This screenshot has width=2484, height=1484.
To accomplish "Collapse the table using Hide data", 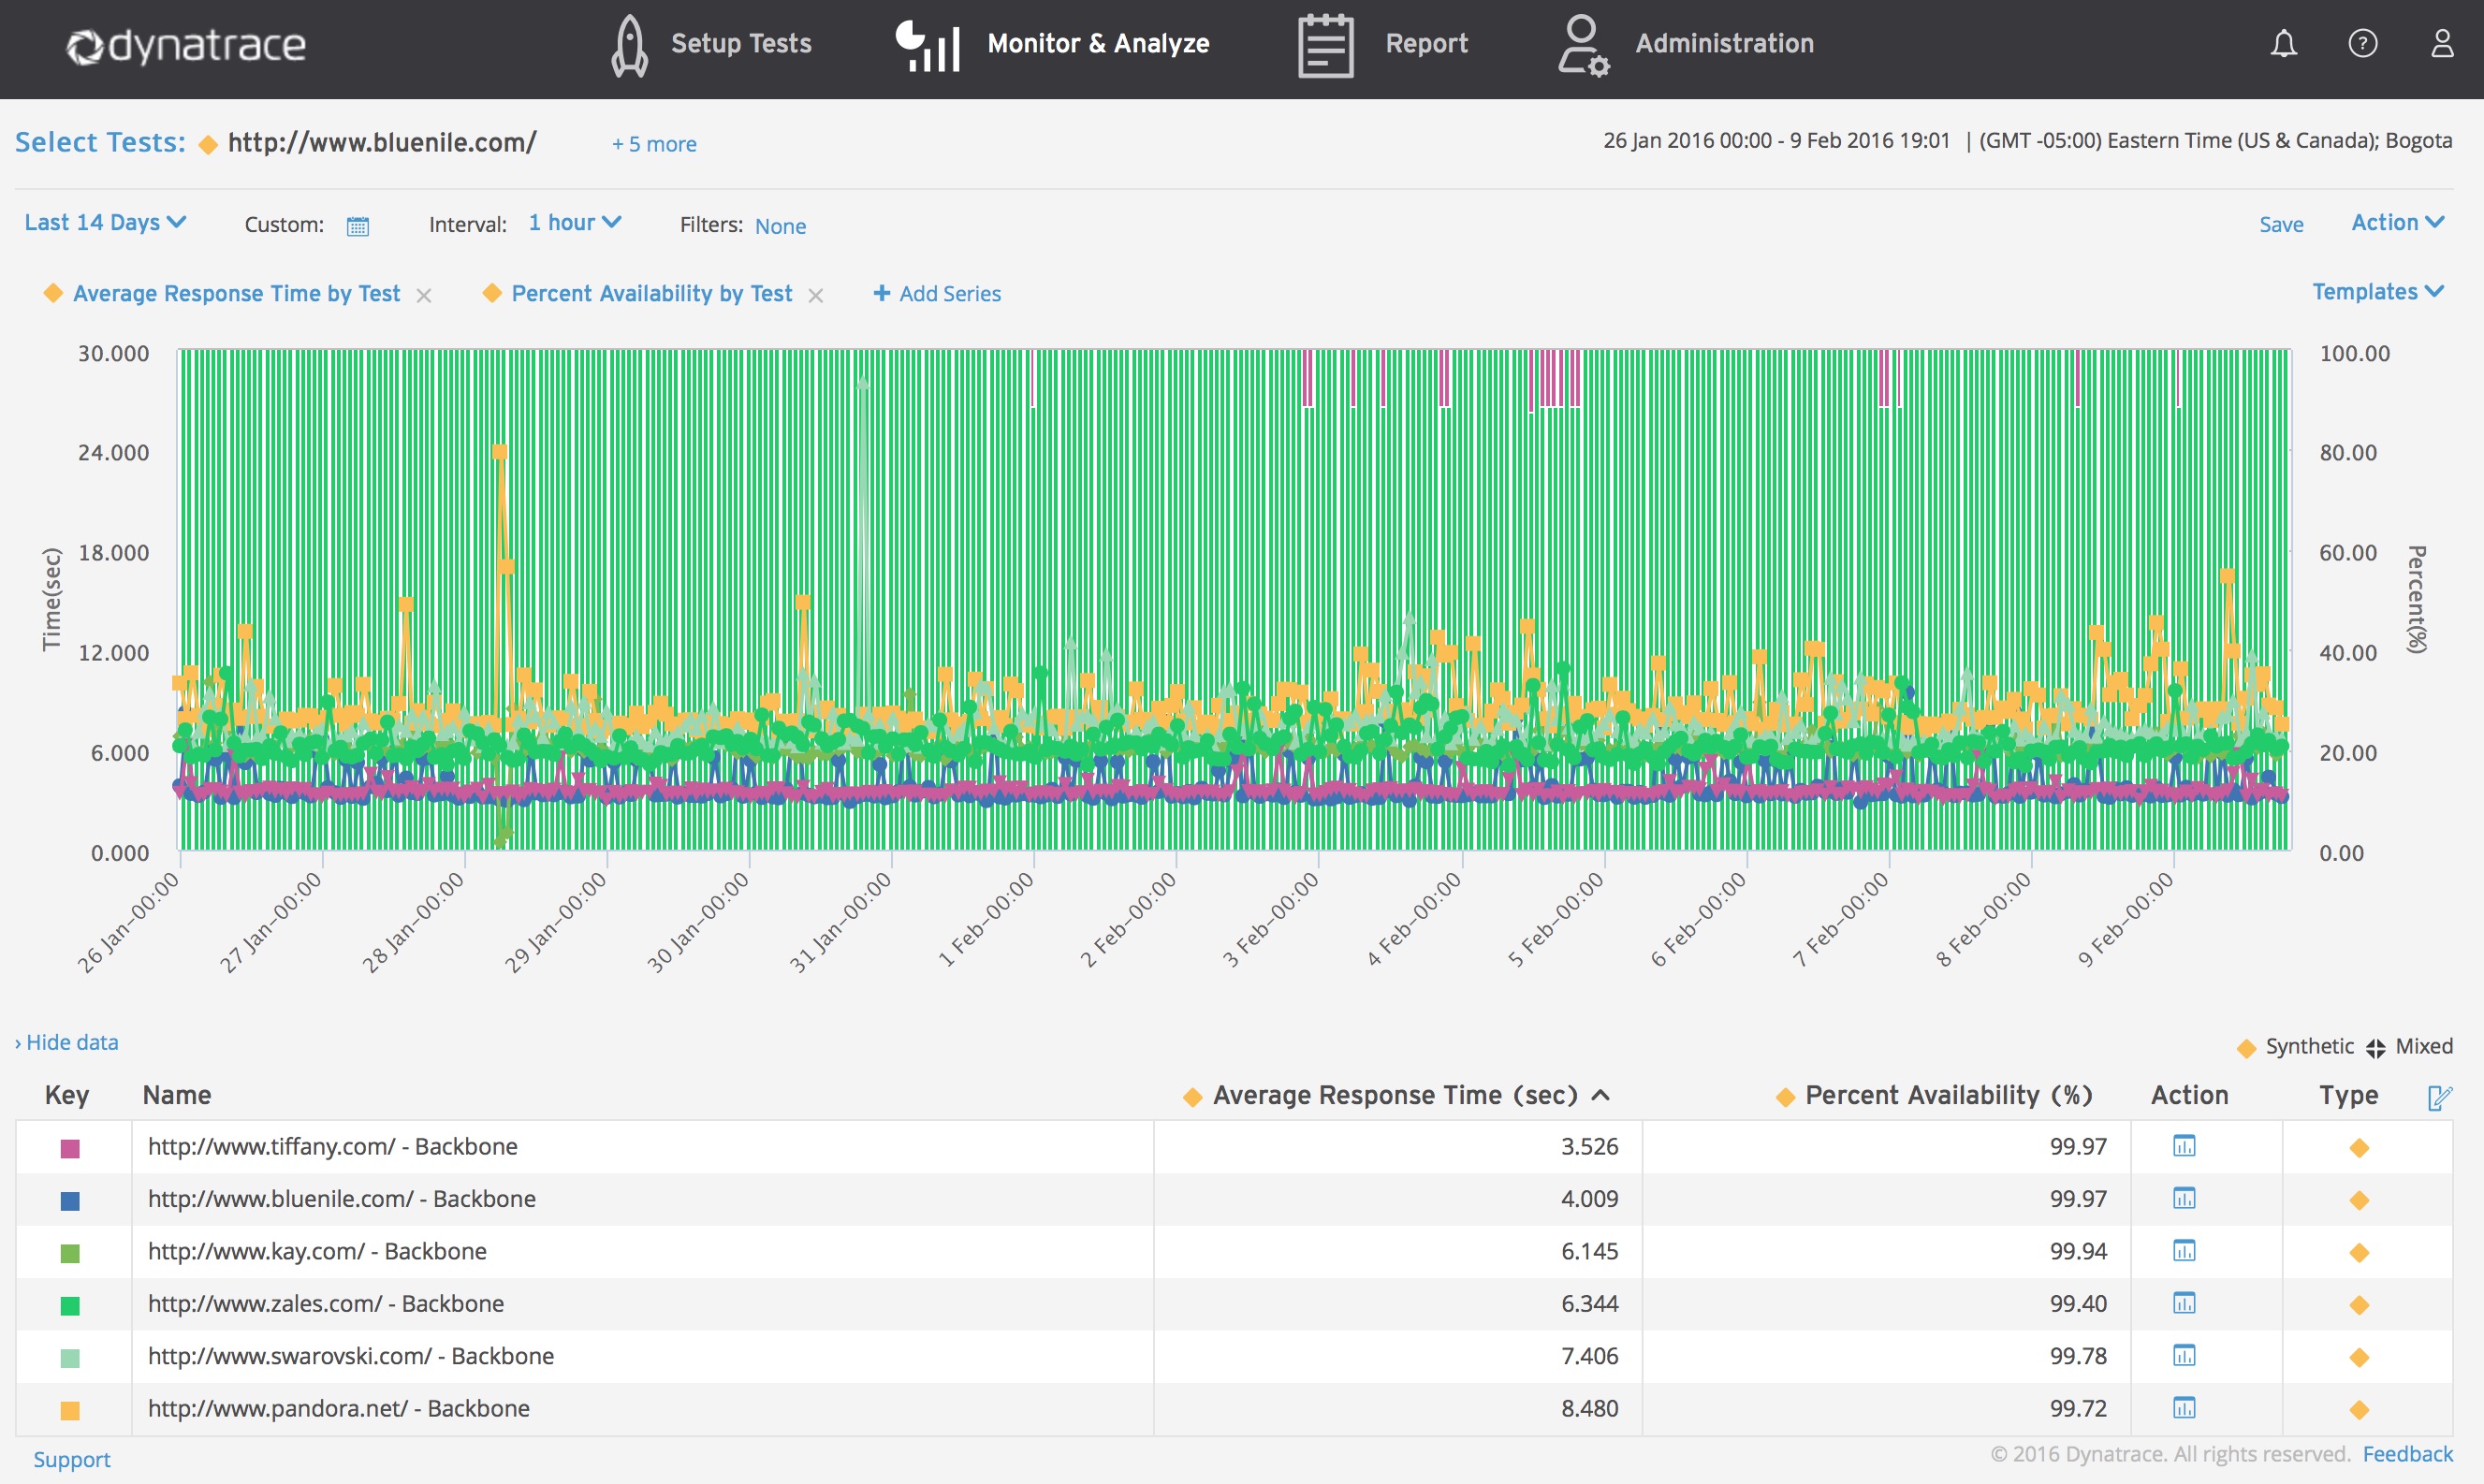I will pos(67,1042).
